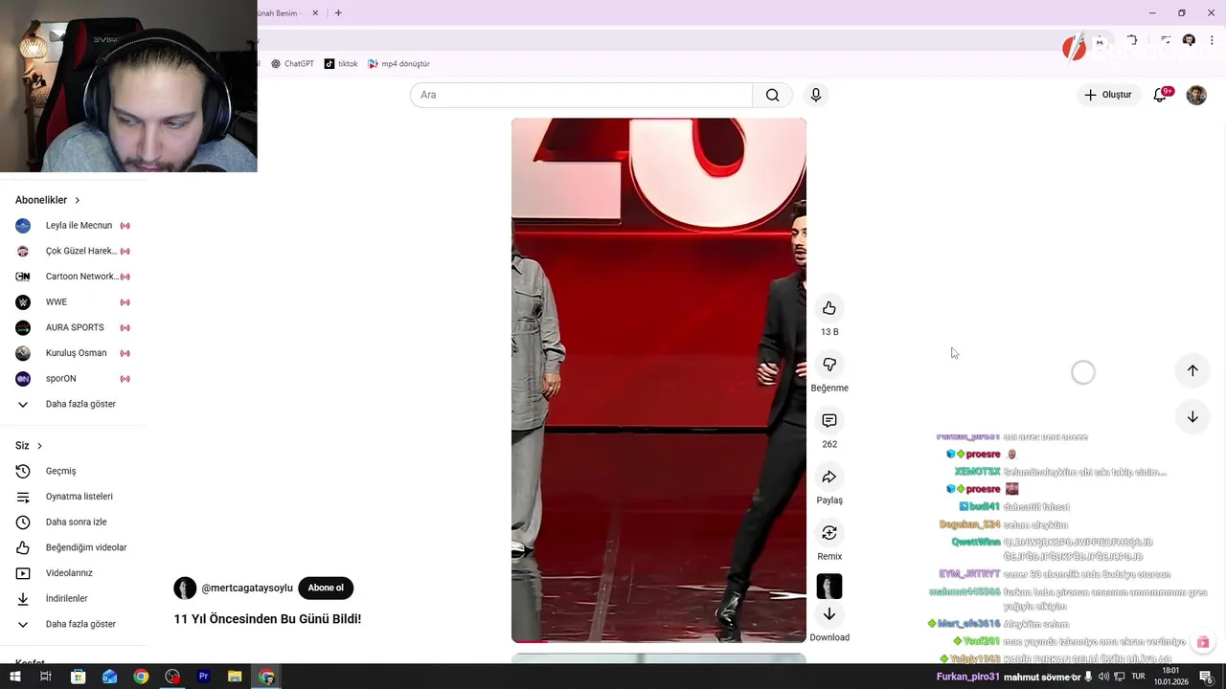Open Beğendiğim videolar

point(73,547)
